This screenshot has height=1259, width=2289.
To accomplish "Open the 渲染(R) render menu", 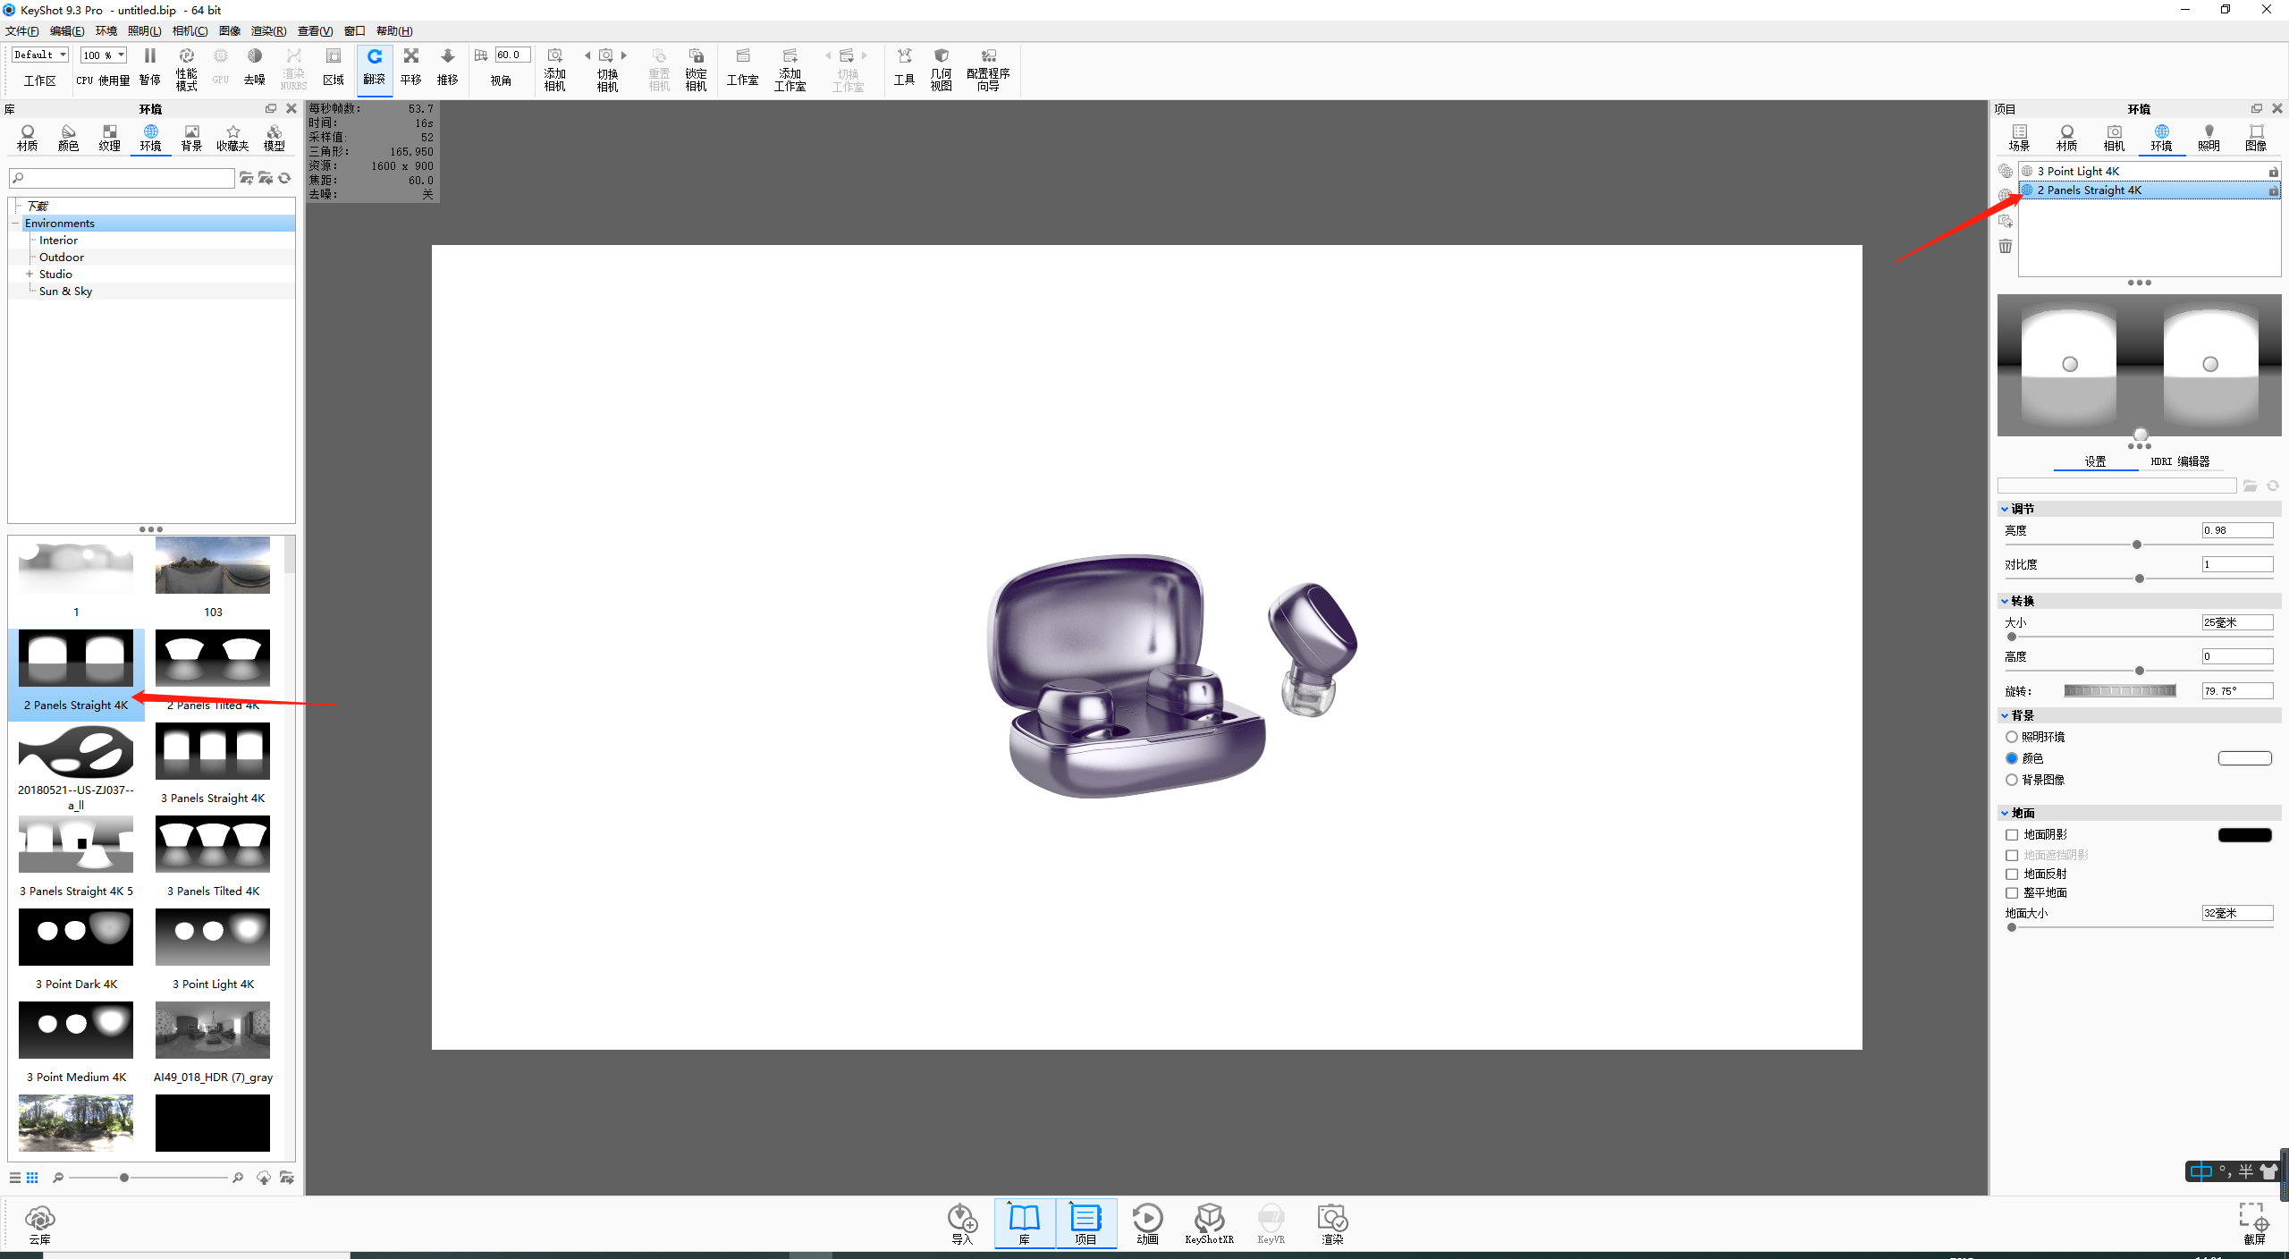I will click(268, 31).
